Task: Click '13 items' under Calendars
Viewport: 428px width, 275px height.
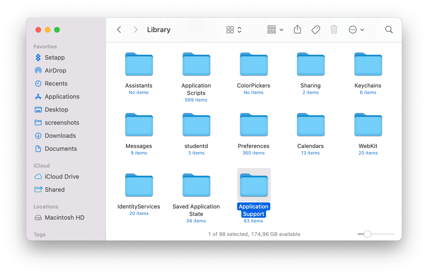Action: pos(310,153)
